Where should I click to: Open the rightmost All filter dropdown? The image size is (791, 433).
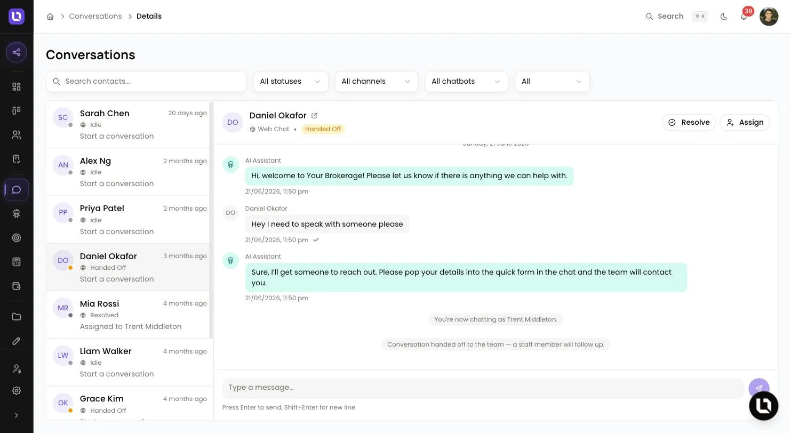pyautogui.click(x=553, y=82)
